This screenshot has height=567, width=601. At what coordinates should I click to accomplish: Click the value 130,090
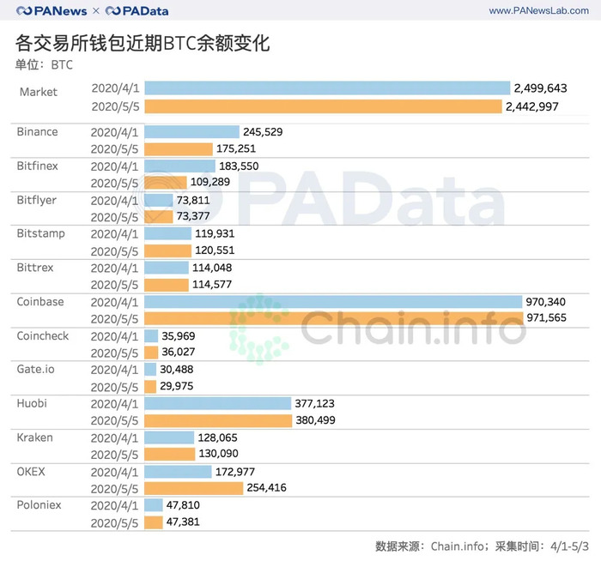(x=218, y=453)
